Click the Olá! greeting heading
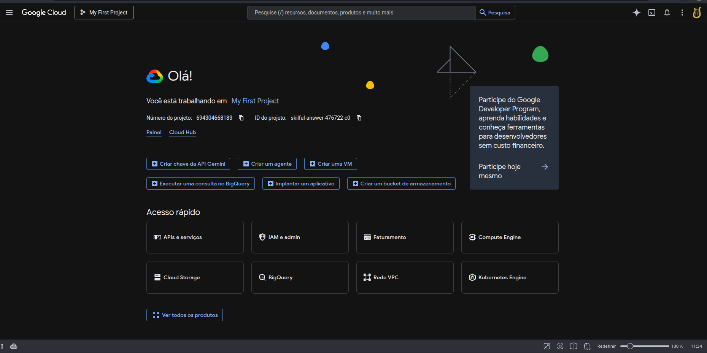The width and height of the screenshot is (707, 353). tap(180, 76)
